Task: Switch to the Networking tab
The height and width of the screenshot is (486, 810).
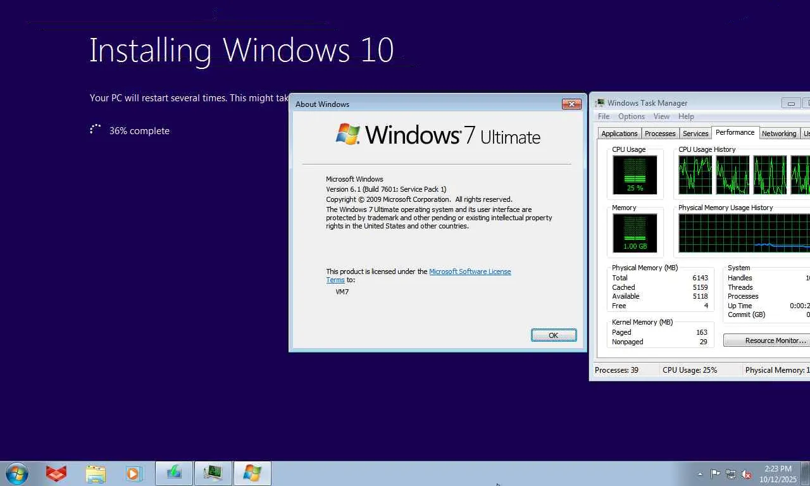Action: pyautogui.click(x=779, y=134)
